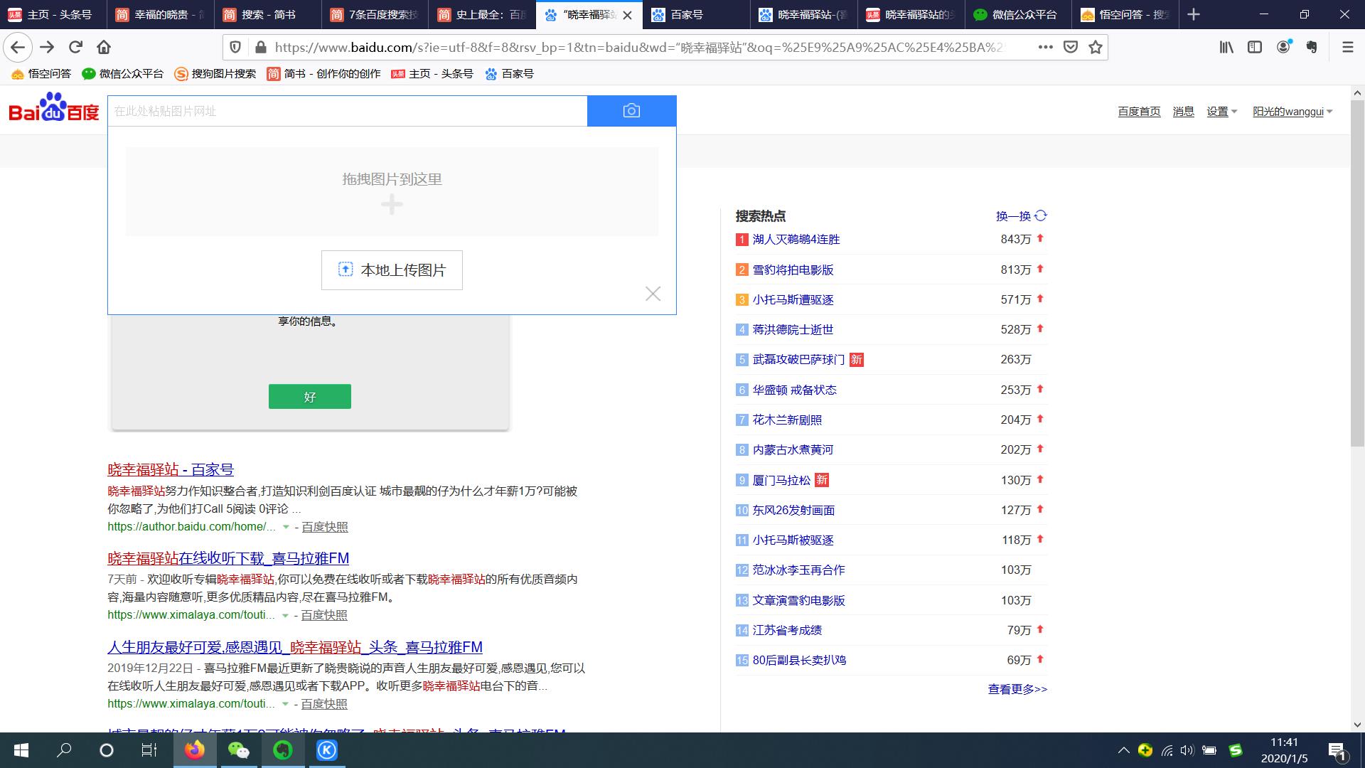Show hidden system tray icons
The image size is (1365, 768).
1123,750
